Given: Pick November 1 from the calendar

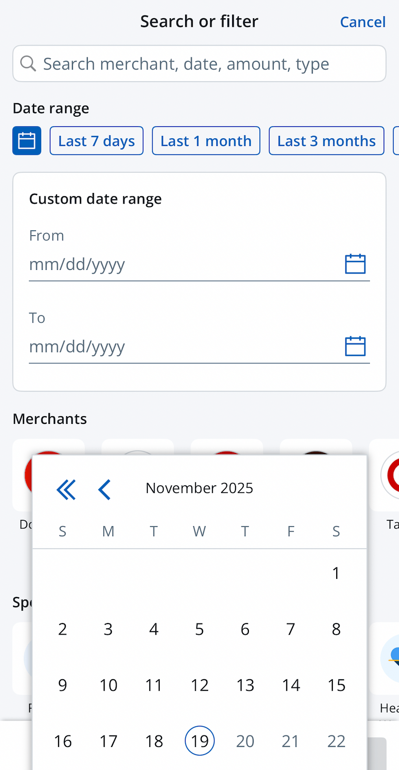Looking at the screenshot, I should (x=336, y=572).
